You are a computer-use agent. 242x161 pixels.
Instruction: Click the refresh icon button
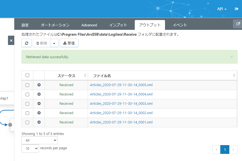coord(26,43)
